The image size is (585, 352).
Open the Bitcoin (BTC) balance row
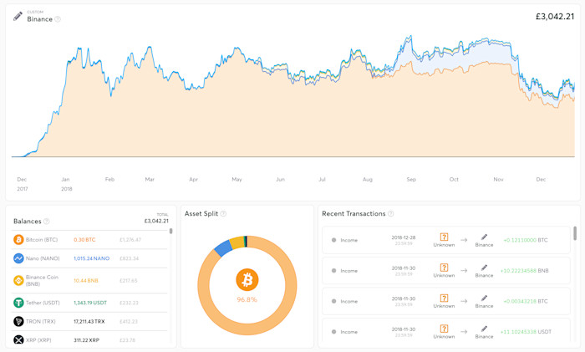pos(89,240)
